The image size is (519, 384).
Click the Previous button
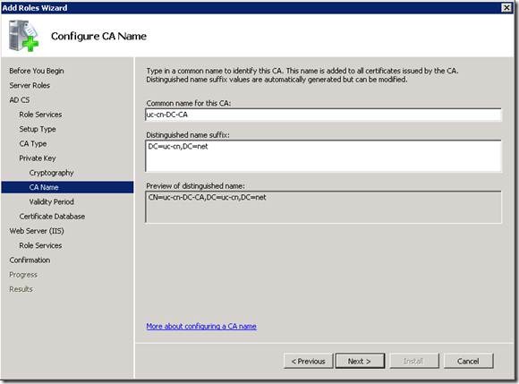pos(308,361)
